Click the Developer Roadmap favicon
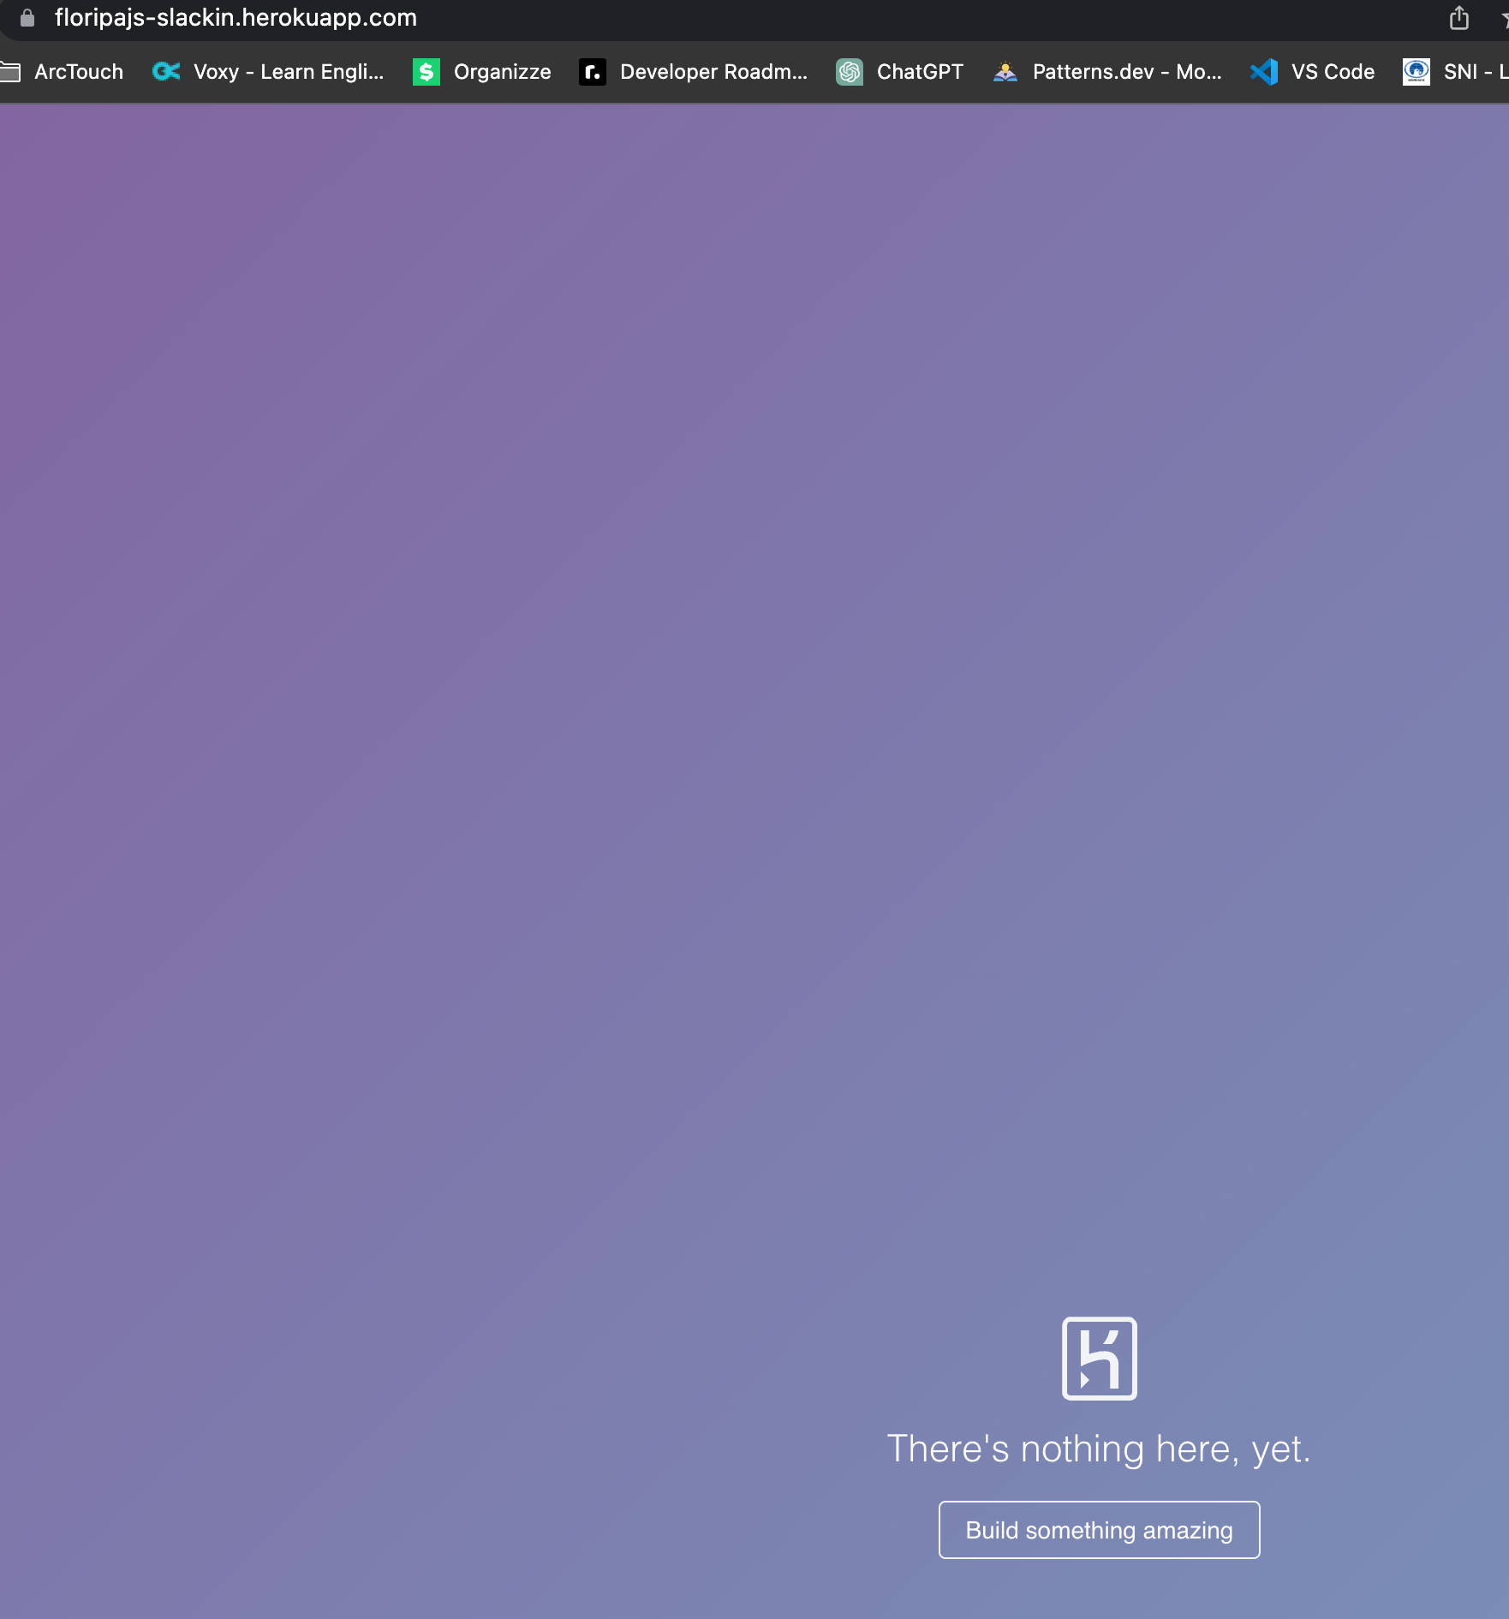 point(593,72)
